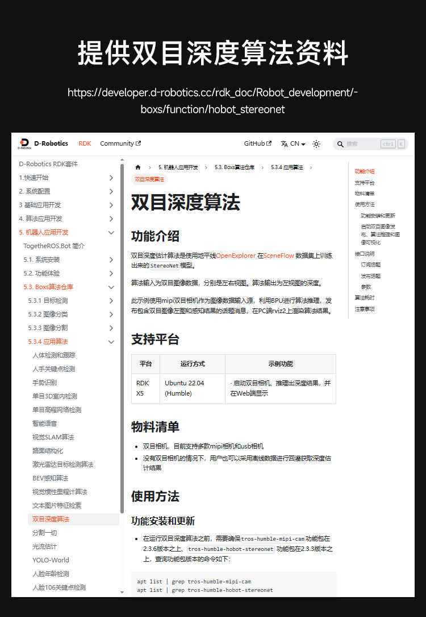Jump to 使用方法 in table of contents
The image size is (426, 617).
tap(364, 204)
